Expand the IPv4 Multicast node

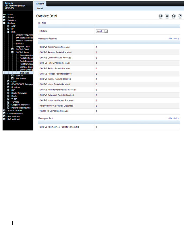point(4,116)
